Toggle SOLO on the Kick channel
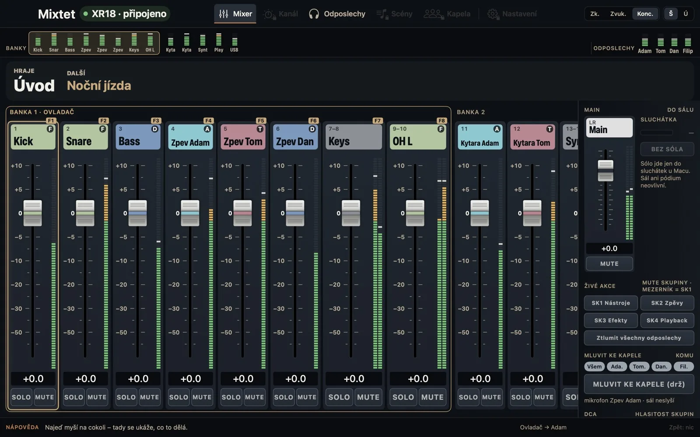This screenshot has height=437, width=700. click(21, 397)
